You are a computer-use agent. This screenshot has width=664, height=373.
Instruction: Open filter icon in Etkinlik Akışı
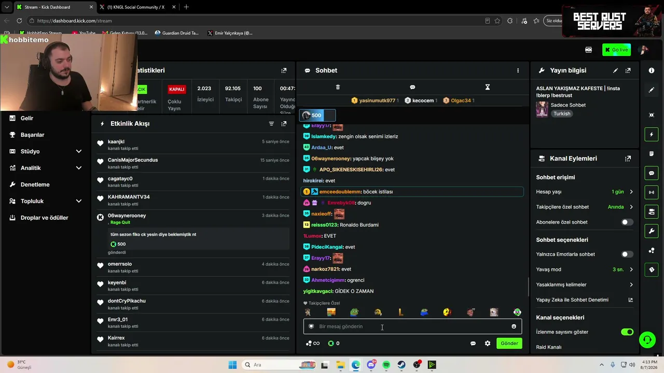click(271, 124)
